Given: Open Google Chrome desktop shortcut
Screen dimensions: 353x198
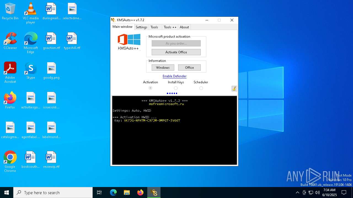Looking at the screenshot, I should 10,162.
